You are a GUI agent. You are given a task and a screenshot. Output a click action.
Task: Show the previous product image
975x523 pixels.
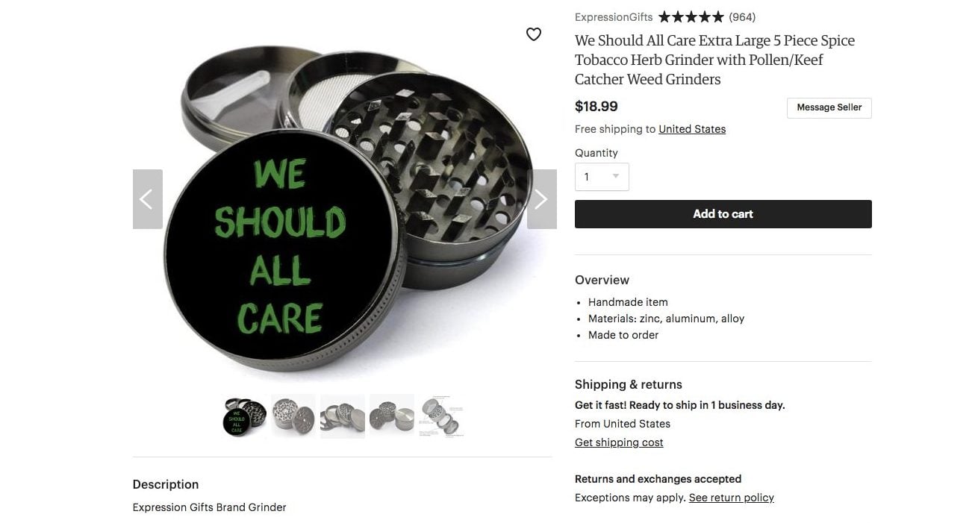[x=147, y=199]
